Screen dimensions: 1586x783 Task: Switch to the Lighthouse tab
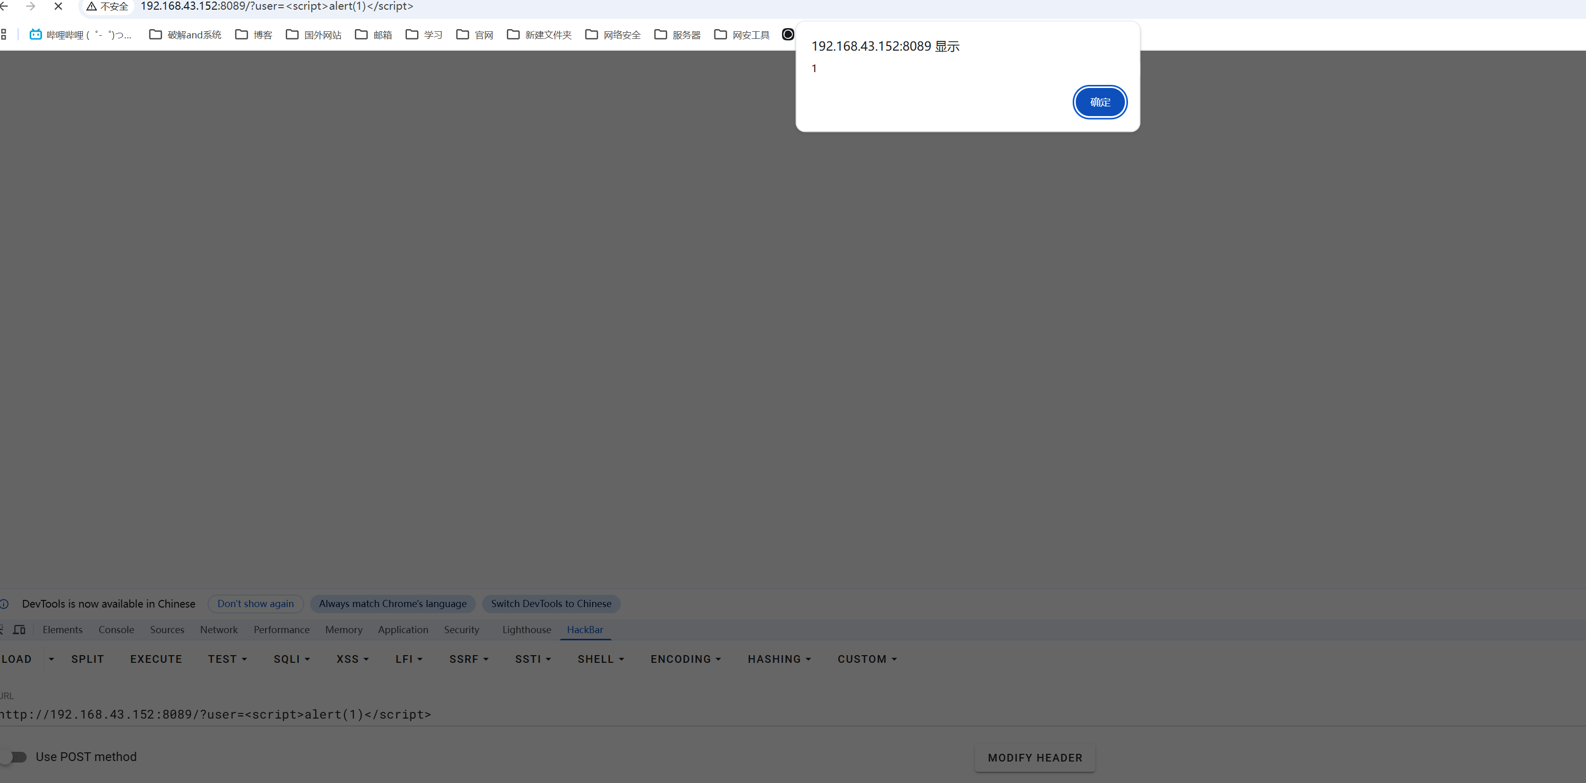click(x=527, y=629)
